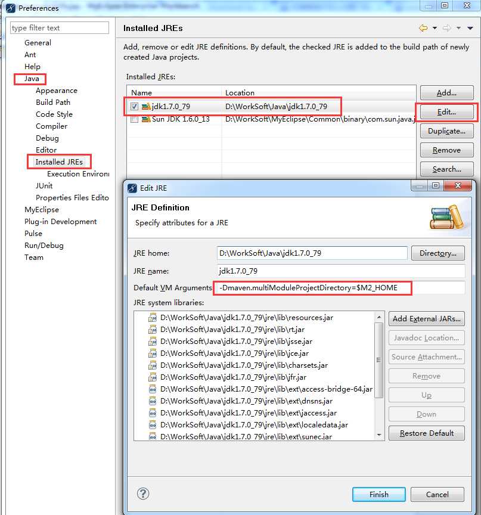Click the Sun JDK 1.6.0_13 library icon
Screen dimensions: 481x515
146,119
